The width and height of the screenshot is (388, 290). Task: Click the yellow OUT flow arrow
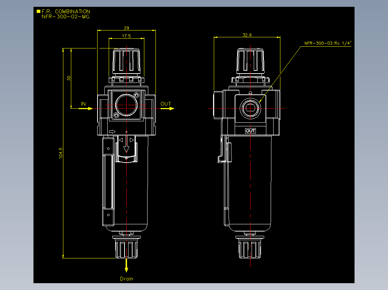167,108
